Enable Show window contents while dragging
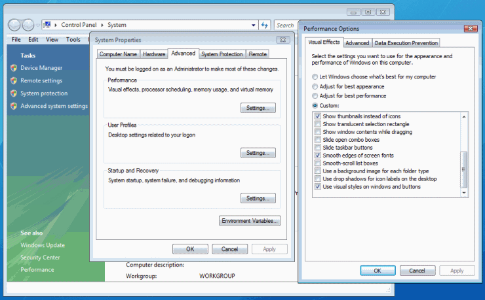Image resolution: width=485 pixels, height=300 pixels. (318, 132)
